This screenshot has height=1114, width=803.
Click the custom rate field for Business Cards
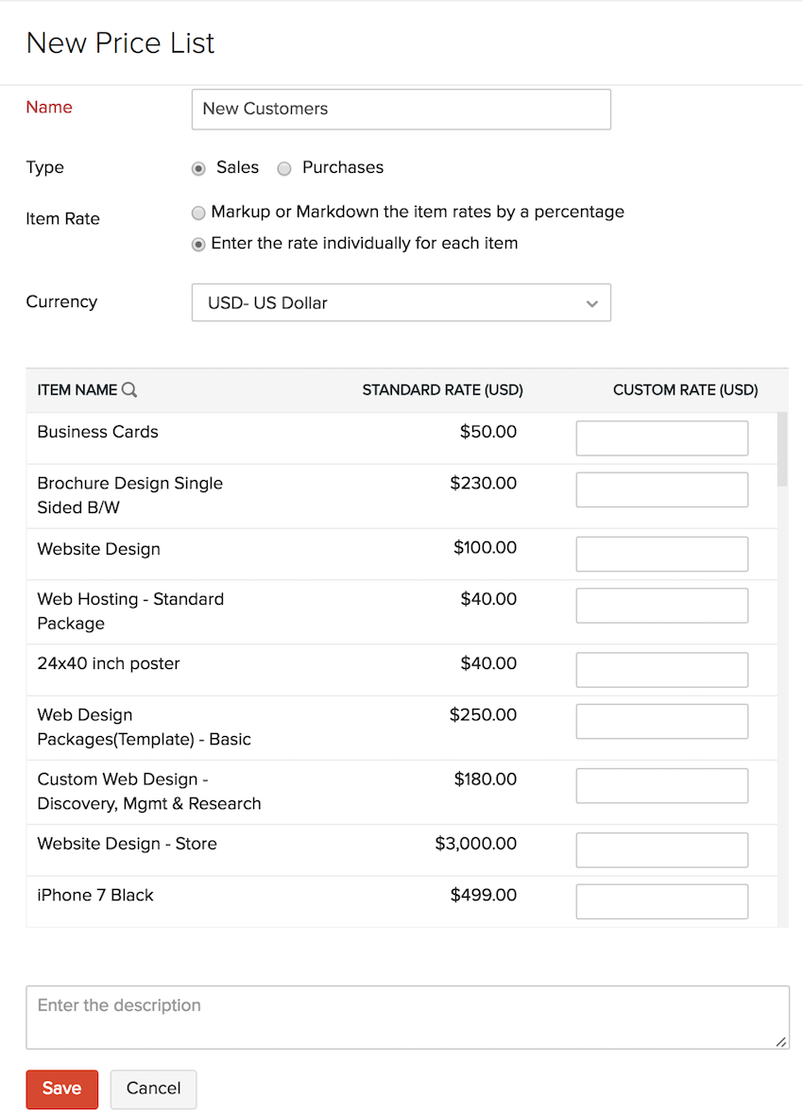(661, 437)
